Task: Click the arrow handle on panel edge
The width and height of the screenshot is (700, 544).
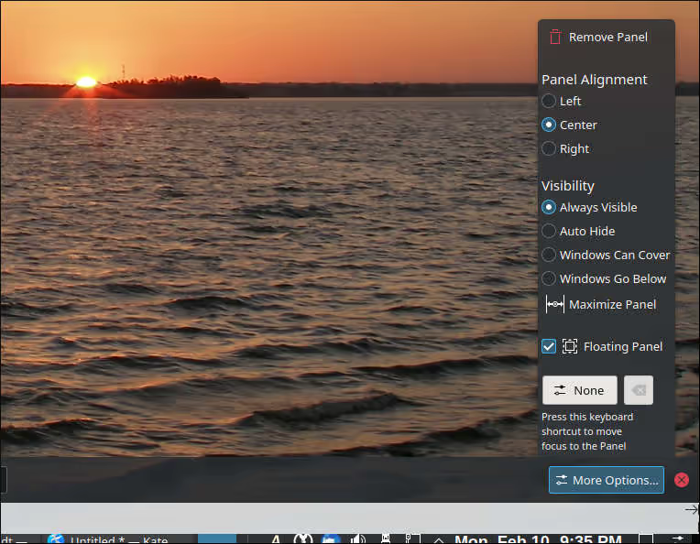Action: [692, 509]
